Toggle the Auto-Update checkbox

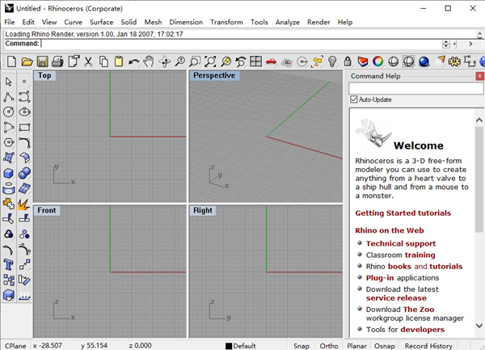354,99
